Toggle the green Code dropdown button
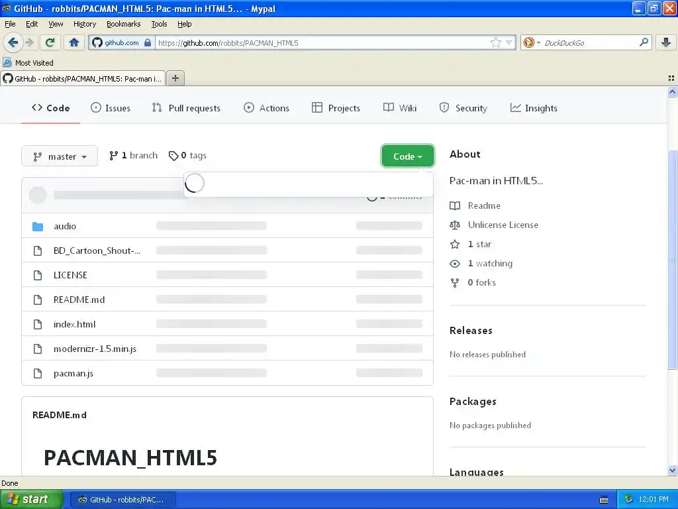 pos(407,156)
